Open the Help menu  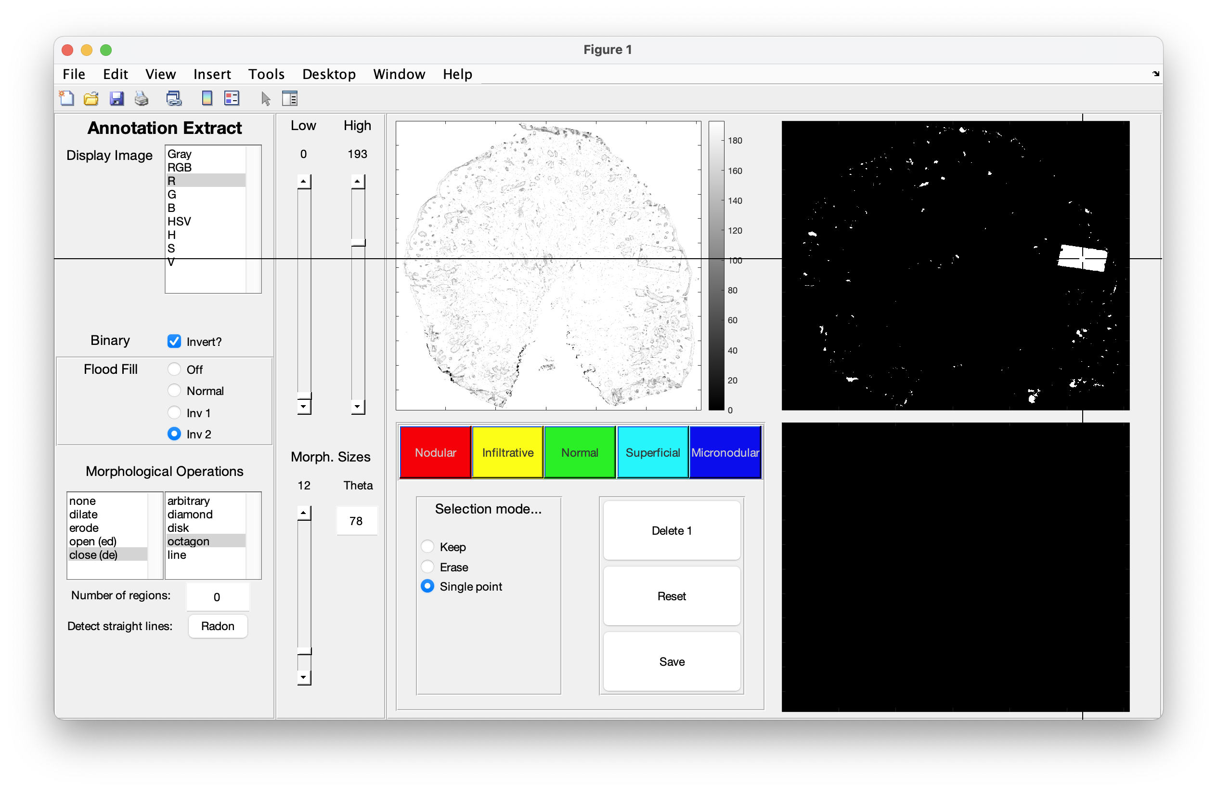[x=457, y=74]
